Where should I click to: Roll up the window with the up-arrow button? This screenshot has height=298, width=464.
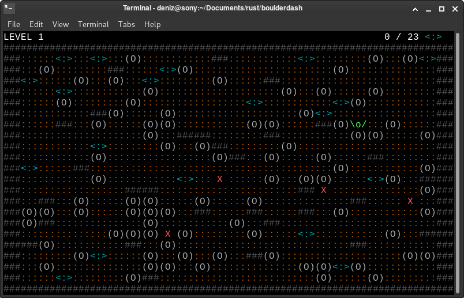point(414,9)
